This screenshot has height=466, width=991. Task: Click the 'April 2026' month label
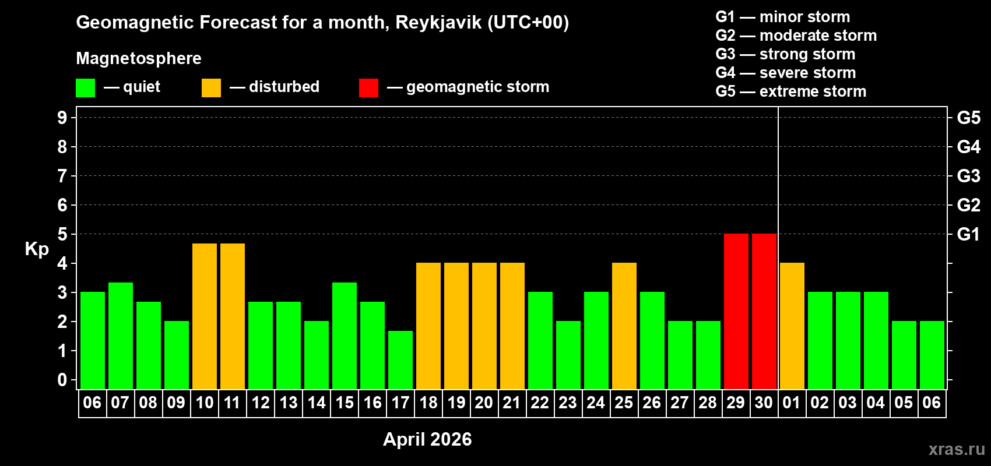click(427, 439)
